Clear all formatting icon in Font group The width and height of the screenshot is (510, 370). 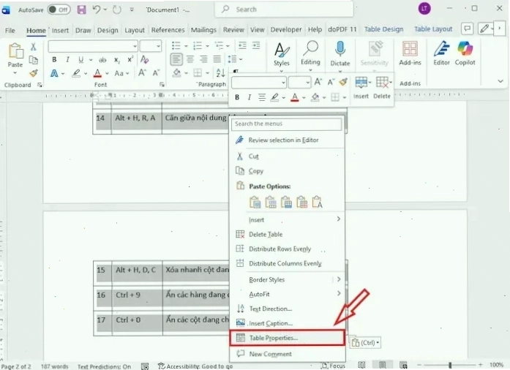pos(144,59)
